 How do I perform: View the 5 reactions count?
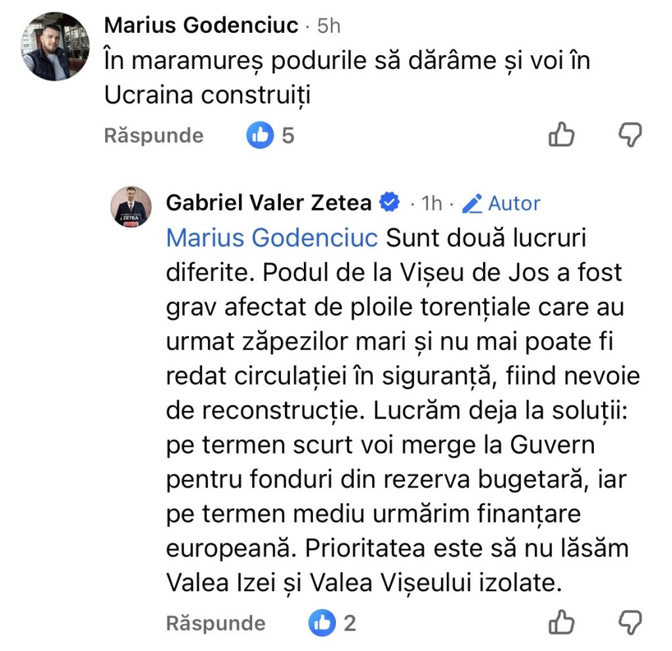coord(287,136)
